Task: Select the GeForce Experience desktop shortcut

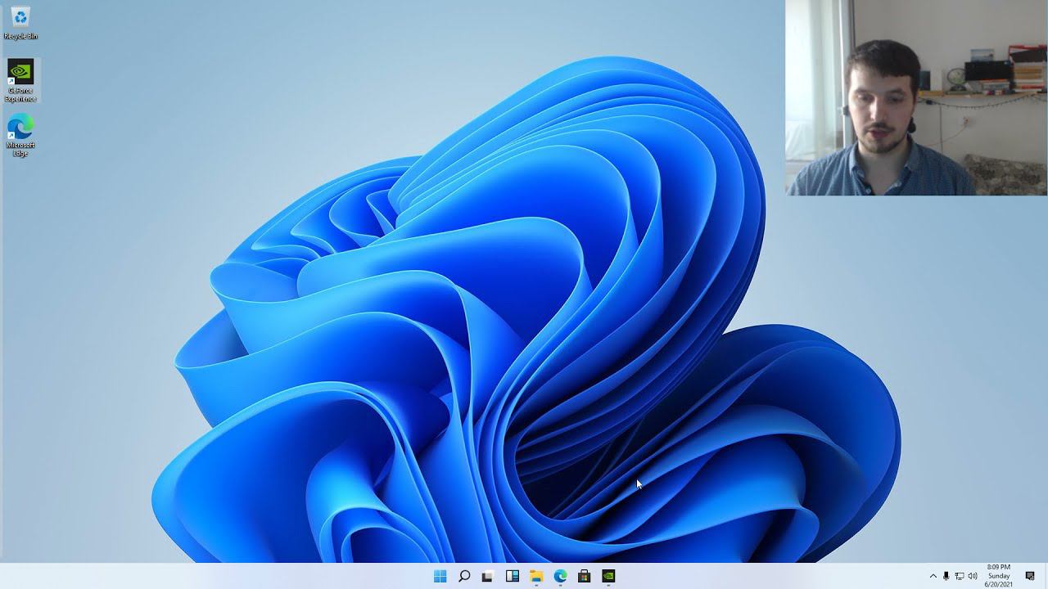Action: click(20, 81)
